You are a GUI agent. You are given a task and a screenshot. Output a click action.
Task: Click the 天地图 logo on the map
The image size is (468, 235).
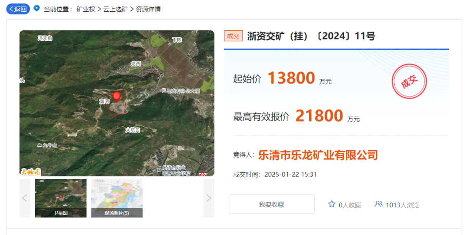30,171
